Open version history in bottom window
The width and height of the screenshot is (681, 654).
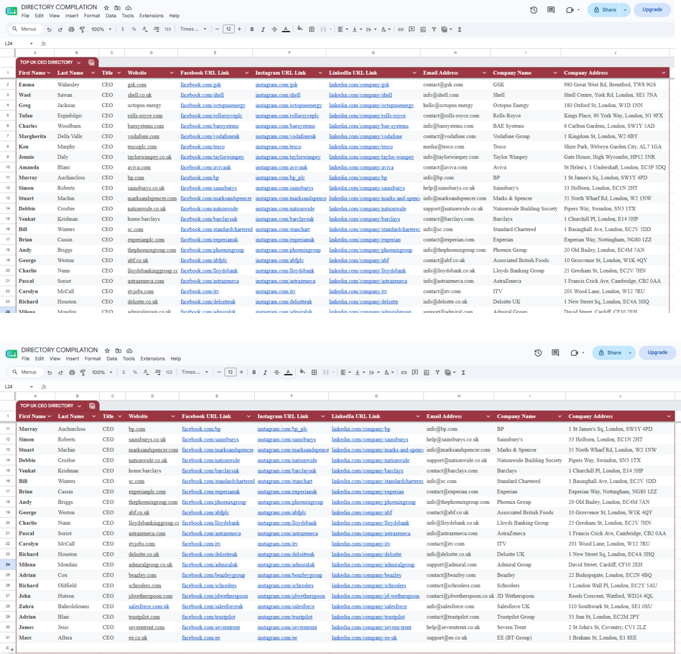(x=538, y=352)
